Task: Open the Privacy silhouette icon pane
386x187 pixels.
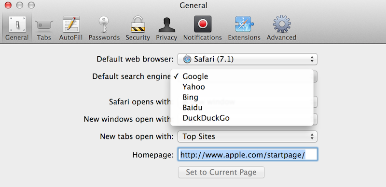Action: (x=166, y=25)
